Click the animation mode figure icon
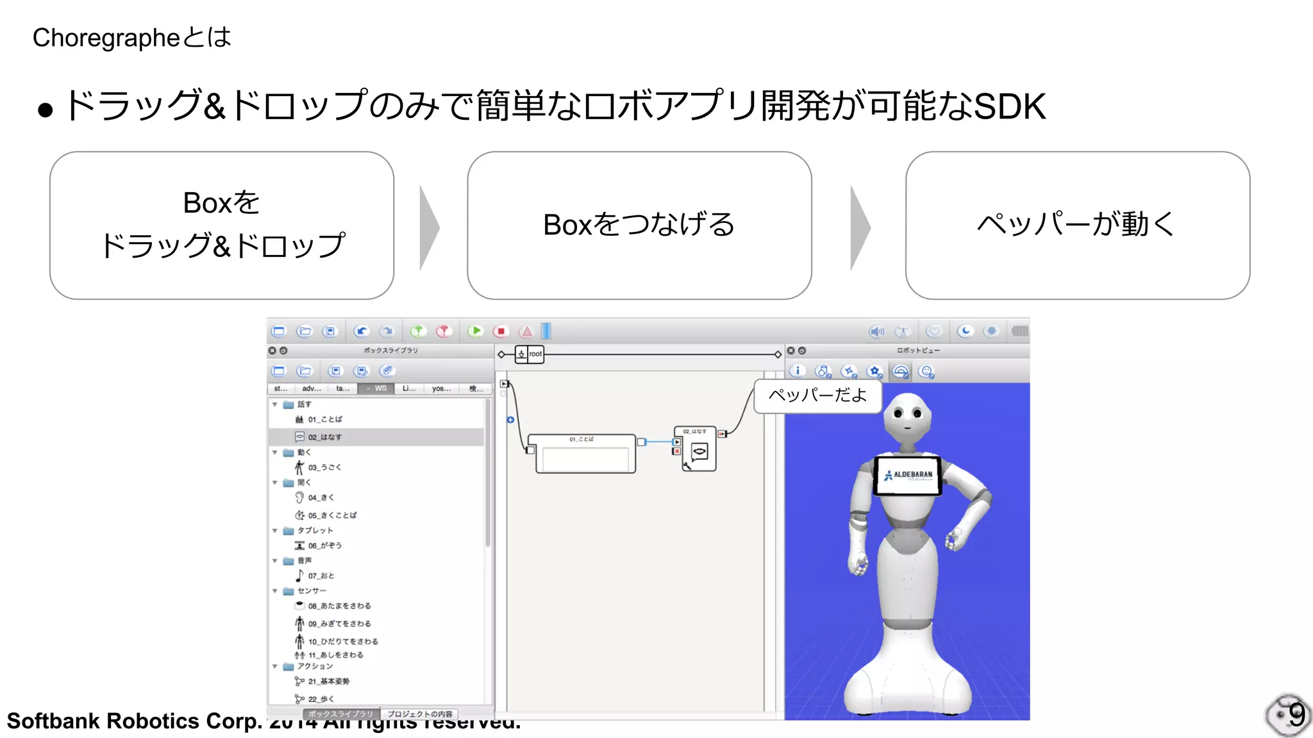 pyautogui.click(x=903, y=331)
